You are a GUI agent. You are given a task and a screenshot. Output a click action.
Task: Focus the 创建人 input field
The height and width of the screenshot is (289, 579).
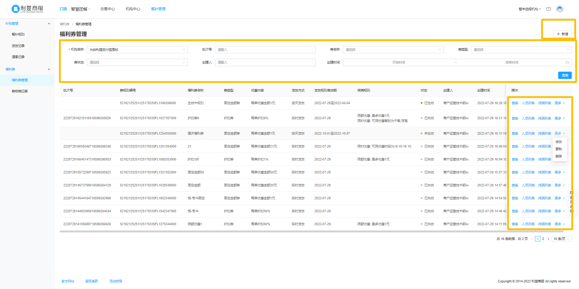click(265, 62)
